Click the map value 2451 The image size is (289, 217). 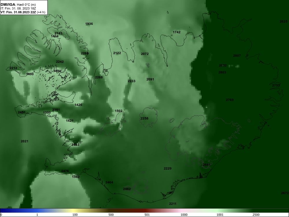pyautogui.click(x=22, y=112)
